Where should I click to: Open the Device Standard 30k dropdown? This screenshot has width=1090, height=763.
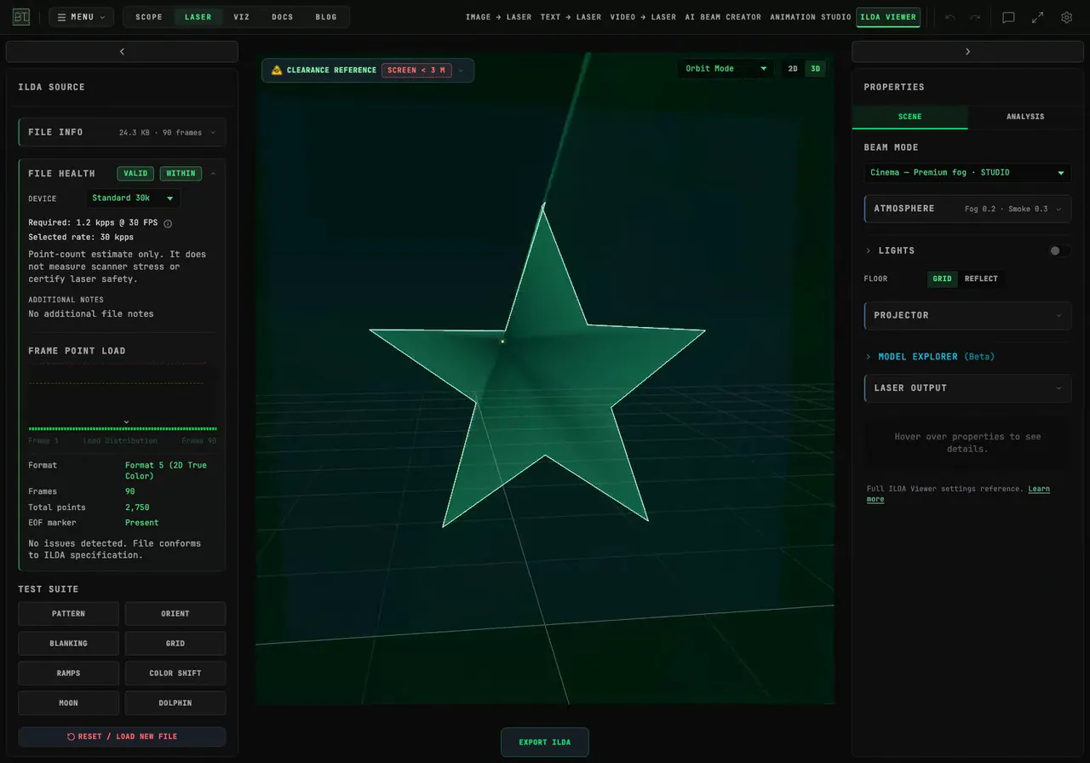[x=133, y=198]
